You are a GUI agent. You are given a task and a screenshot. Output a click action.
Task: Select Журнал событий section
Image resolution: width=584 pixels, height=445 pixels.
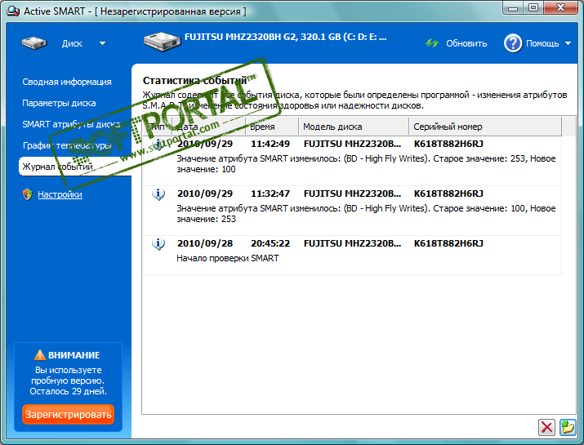74,166
